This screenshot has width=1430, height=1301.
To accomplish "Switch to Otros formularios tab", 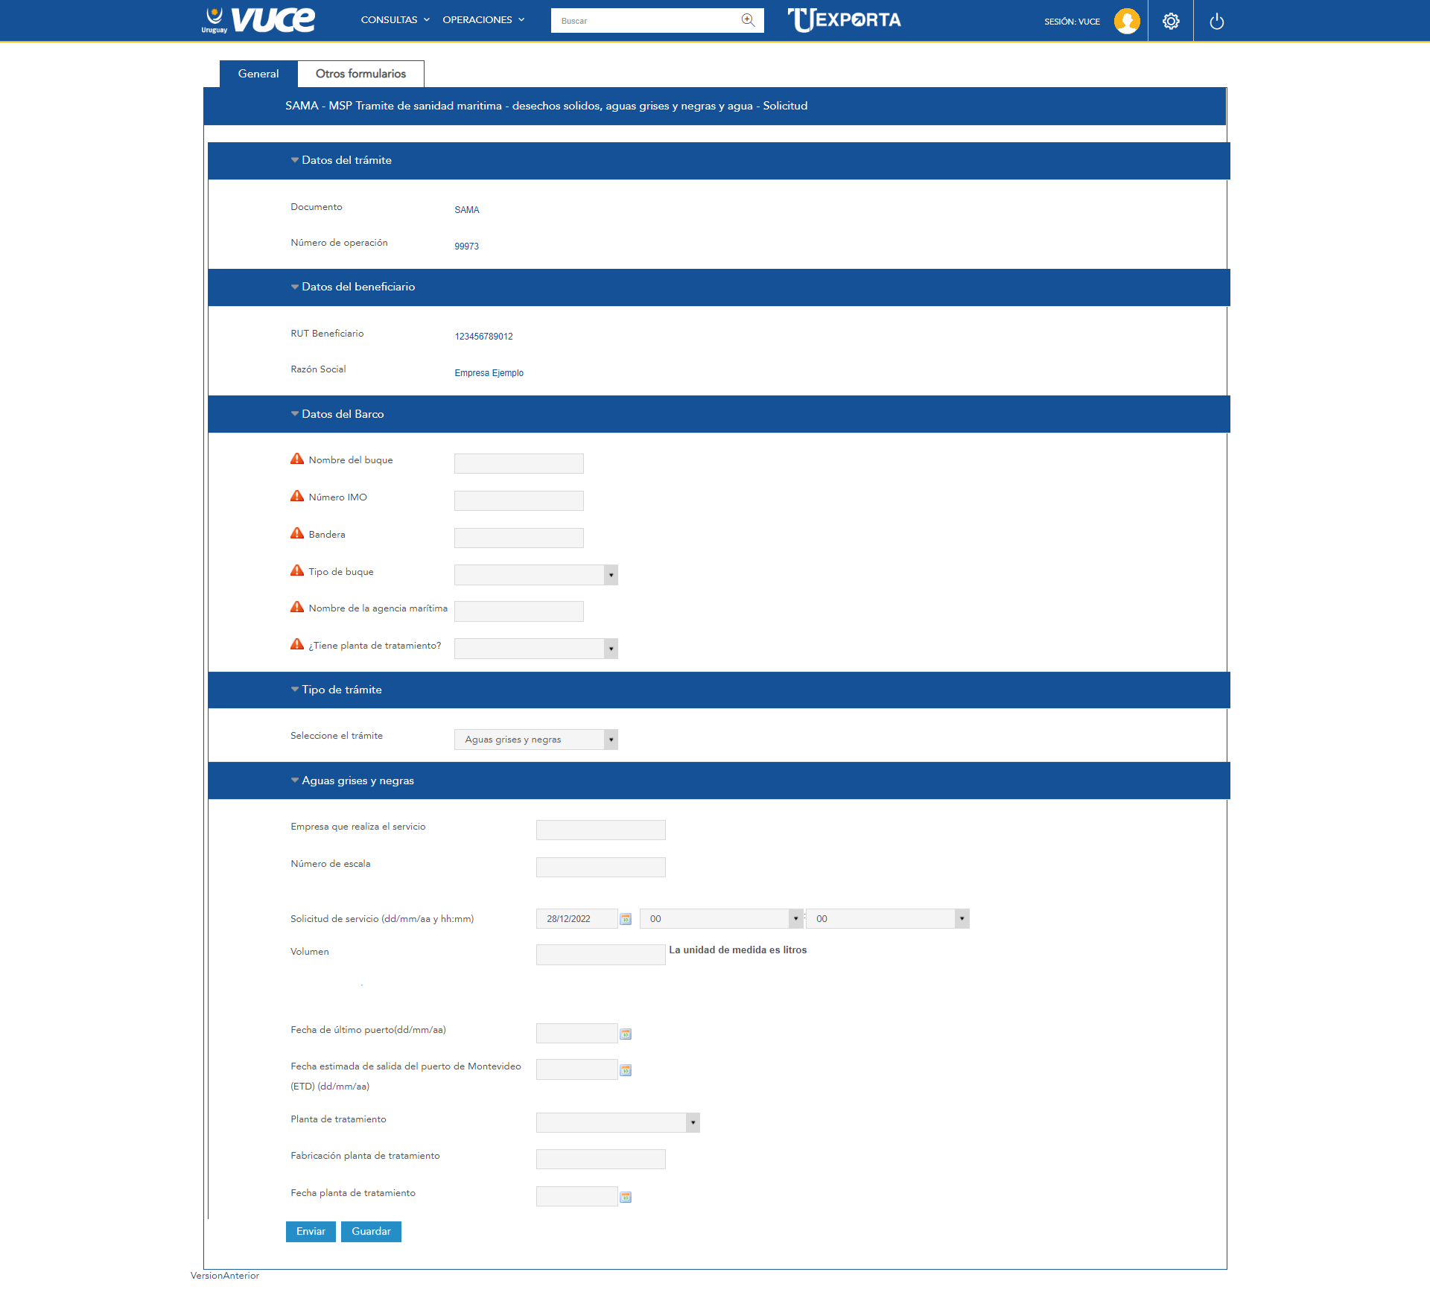I will [x=360, y=74].
